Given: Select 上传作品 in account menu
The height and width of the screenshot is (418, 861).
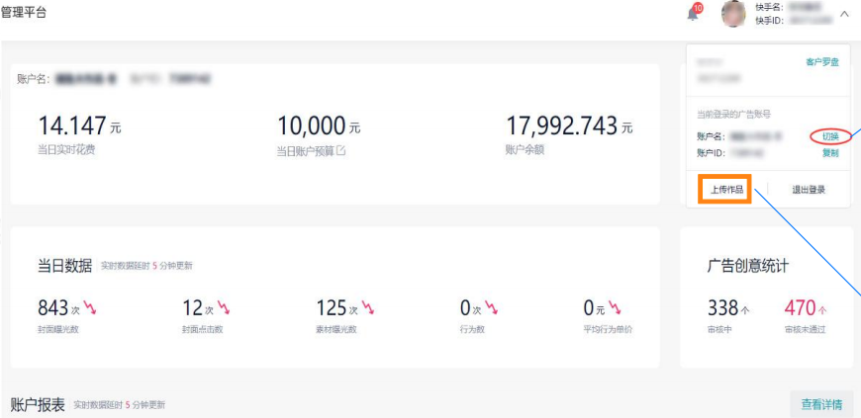Looking at the screenshot, I should pos(726,190).
